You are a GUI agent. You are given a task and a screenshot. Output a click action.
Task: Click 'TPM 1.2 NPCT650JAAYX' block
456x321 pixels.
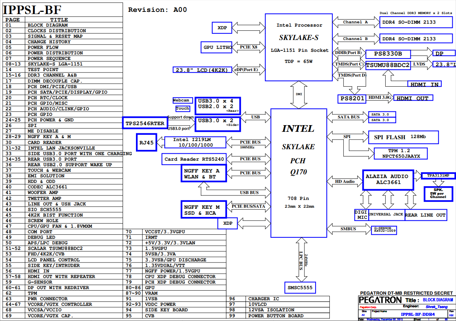(402, 153)
